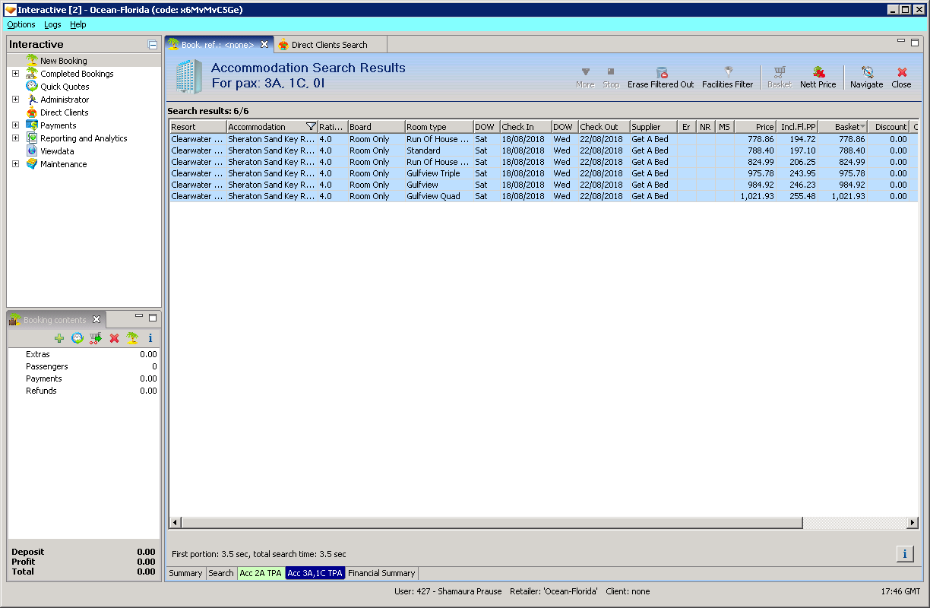Collapse the Interactive panel using minus icon
Image resolution: width=930 pixels, height=608 pixels.
coord(153,45)
